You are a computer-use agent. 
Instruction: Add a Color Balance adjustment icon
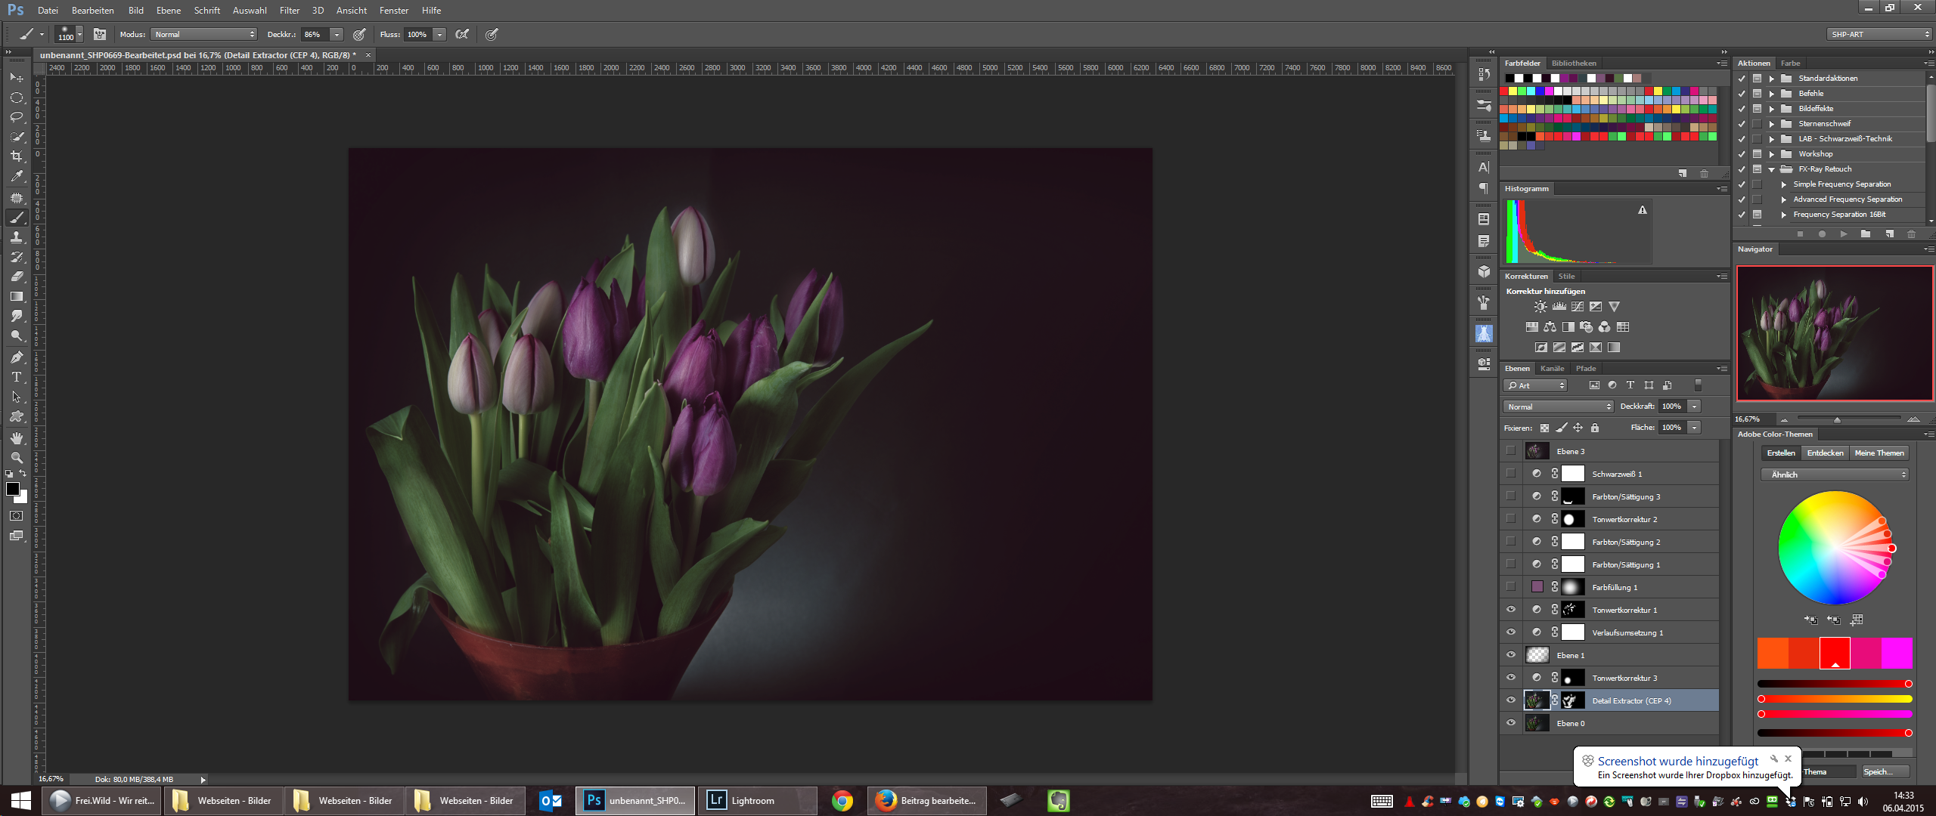pos(1550,327)
